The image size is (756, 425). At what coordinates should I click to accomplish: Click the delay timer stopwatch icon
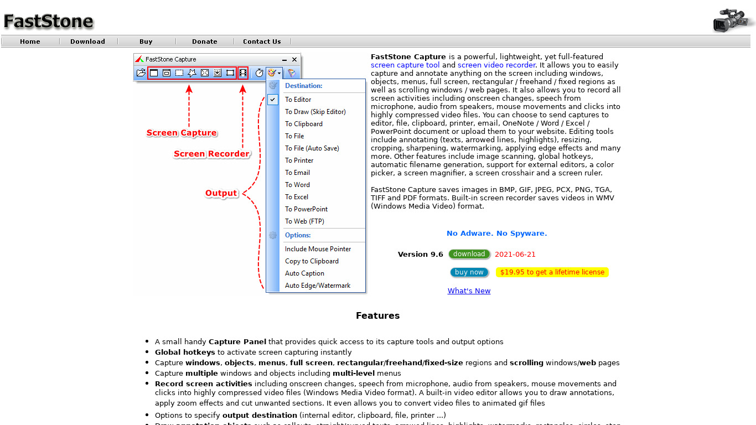coord(259,72)
